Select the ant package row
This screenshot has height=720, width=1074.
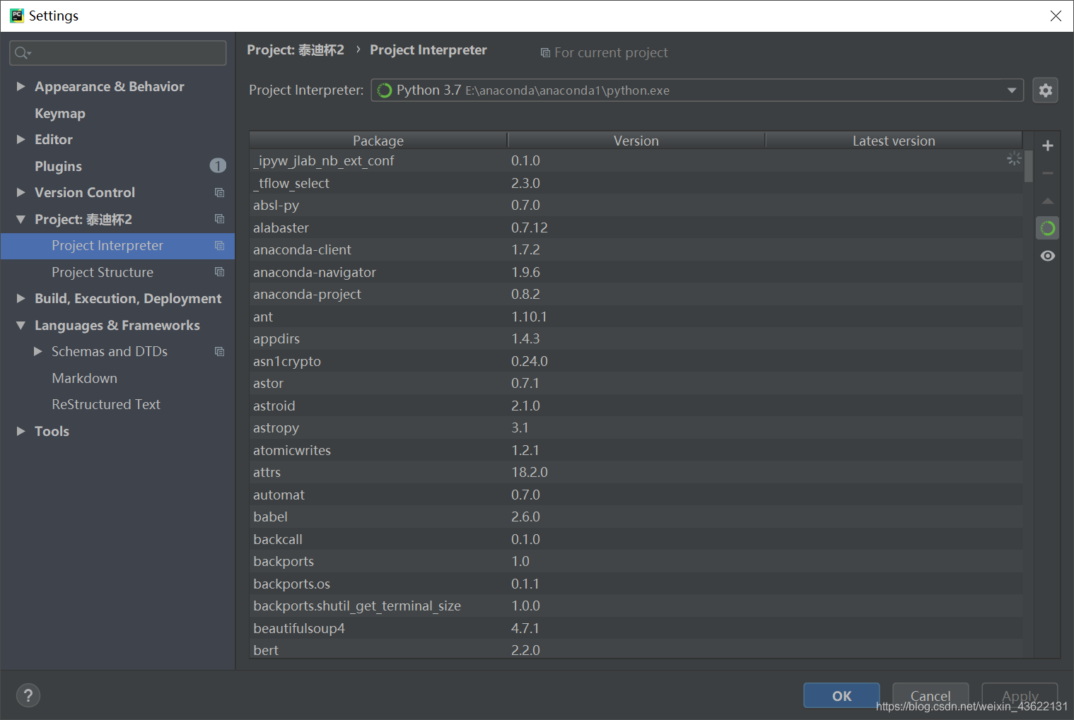[636, 317]
